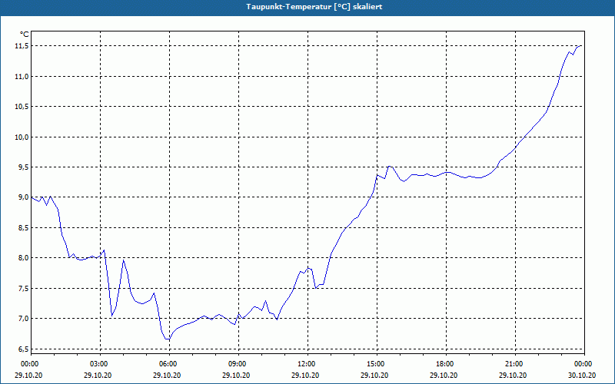The image size is (615, 384).
Task: Click the 8,0 y-axis value
Action: pos(23,258)
